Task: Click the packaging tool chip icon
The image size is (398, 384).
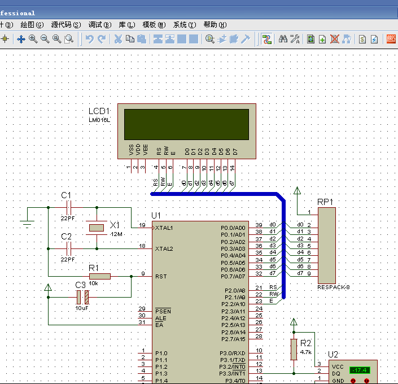Action: pyautogui.click(x=234, y=39)
